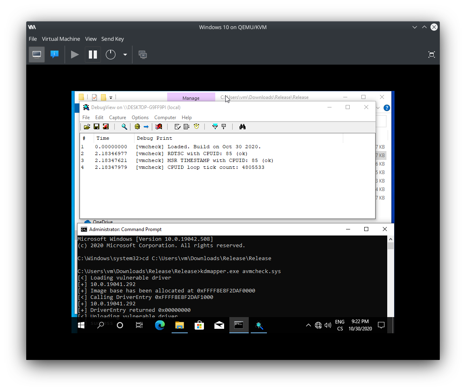
Task: Open the DebugView Computer menu
Action: pos(165,118)
